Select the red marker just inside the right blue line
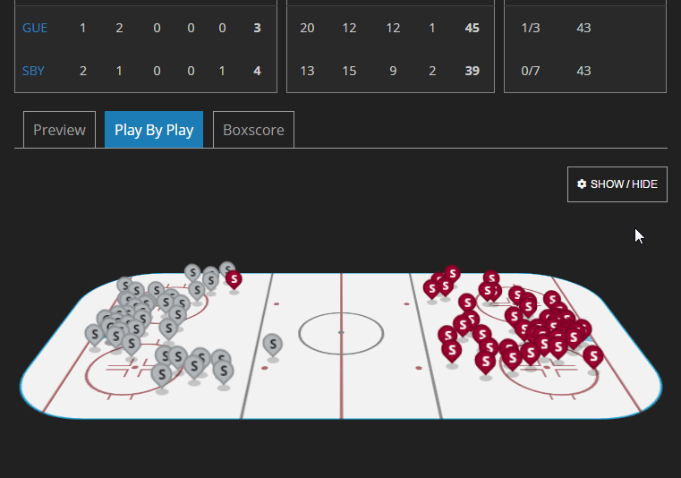This screenshot has height=478, width=681. click(431, 289)
